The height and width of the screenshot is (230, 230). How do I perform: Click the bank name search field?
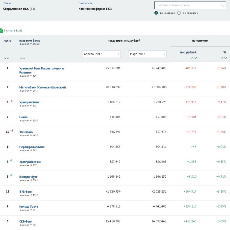tap(187, 5)
